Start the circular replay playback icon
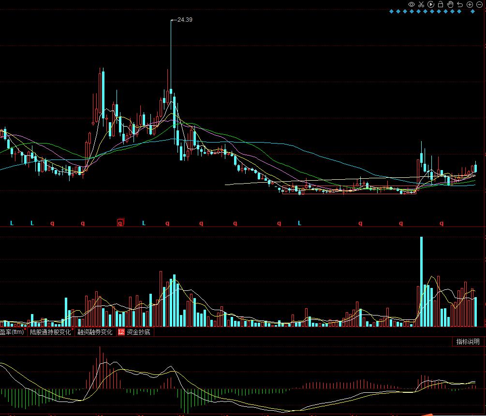 click(x=431, y=4)
